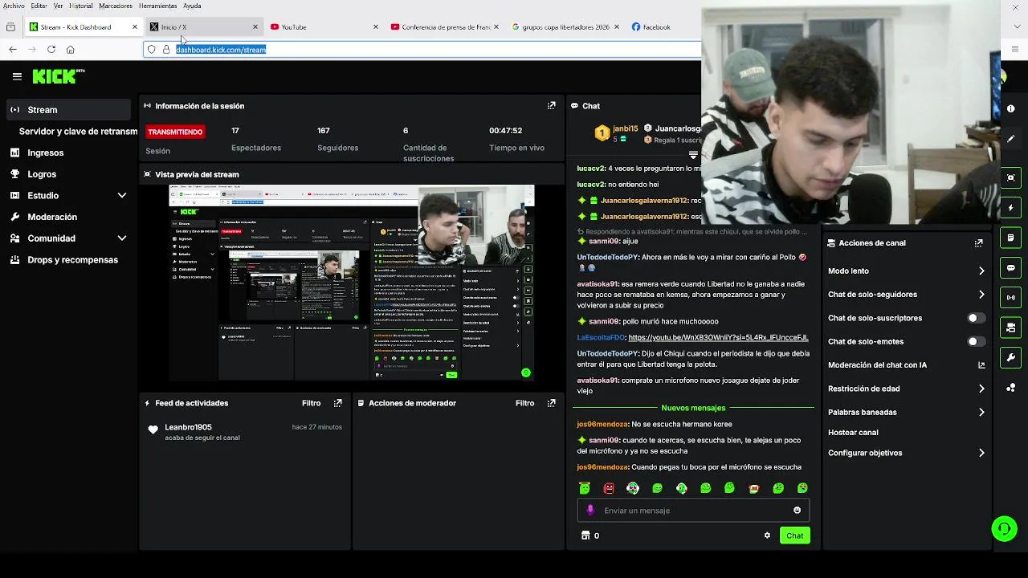Open Chat de solo-seguidores options chevron
Image resolution: width=1028 pixels, height=578 pixels.
tap(981, 294)
